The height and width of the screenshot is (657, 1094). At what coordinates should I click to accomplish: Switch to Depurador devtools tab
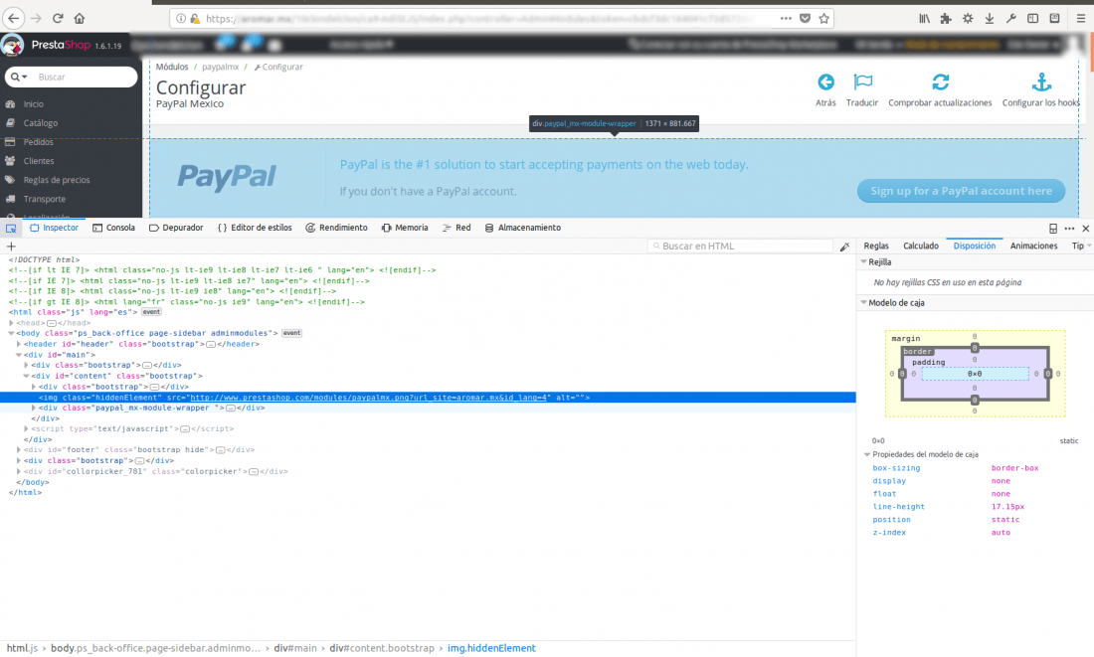pos(176,228)
